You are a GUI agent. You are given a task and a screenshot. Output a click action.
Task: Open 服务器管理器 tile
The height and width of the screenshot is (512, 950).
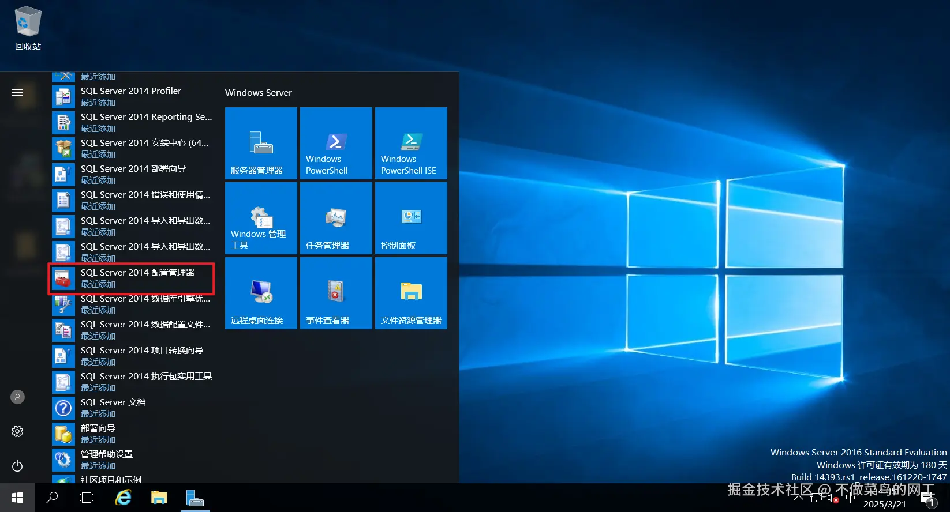pyautogui.click(x=261, y=143)
